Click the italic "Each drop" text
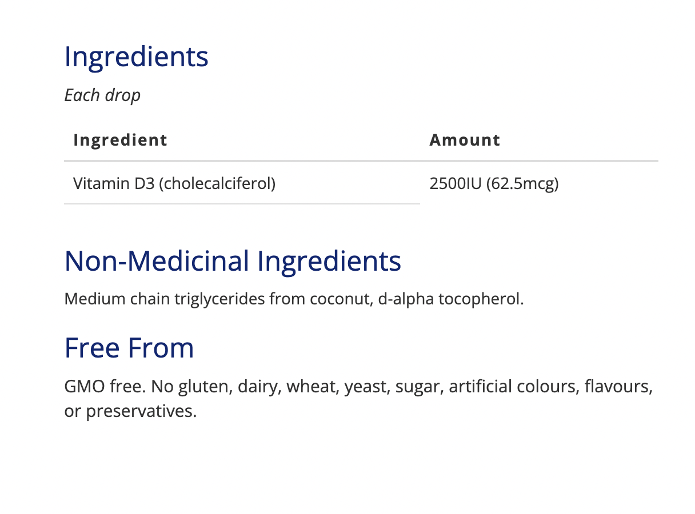 pyautogui.click(x=102, y=95)
